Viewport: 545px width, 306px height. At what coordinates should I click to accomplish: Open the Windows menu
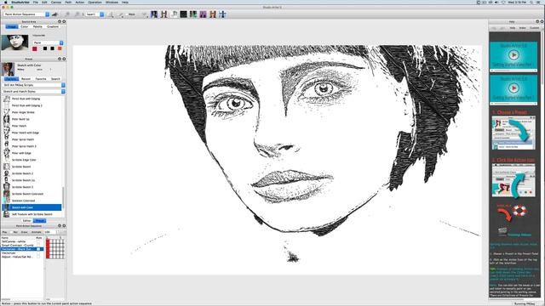point(112,2)
